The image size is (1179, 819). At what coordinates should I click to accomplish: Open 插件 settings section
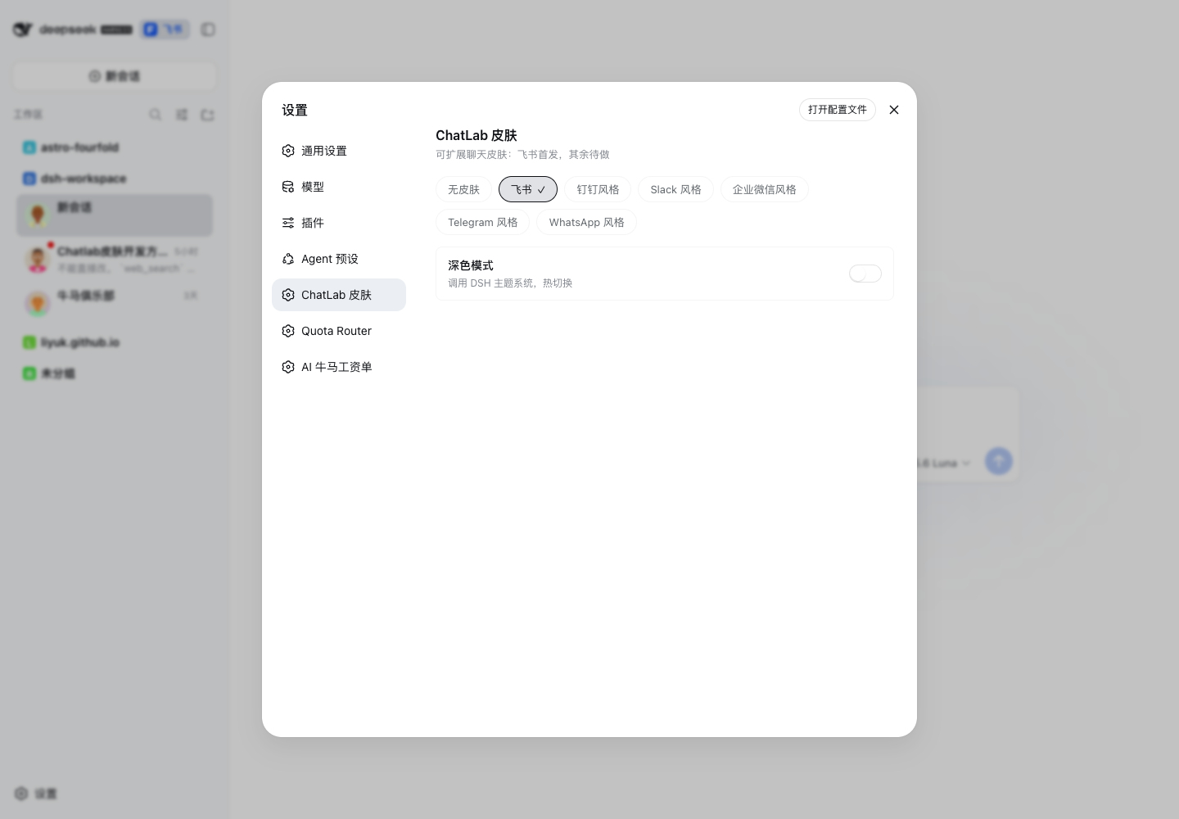(339, 223)
